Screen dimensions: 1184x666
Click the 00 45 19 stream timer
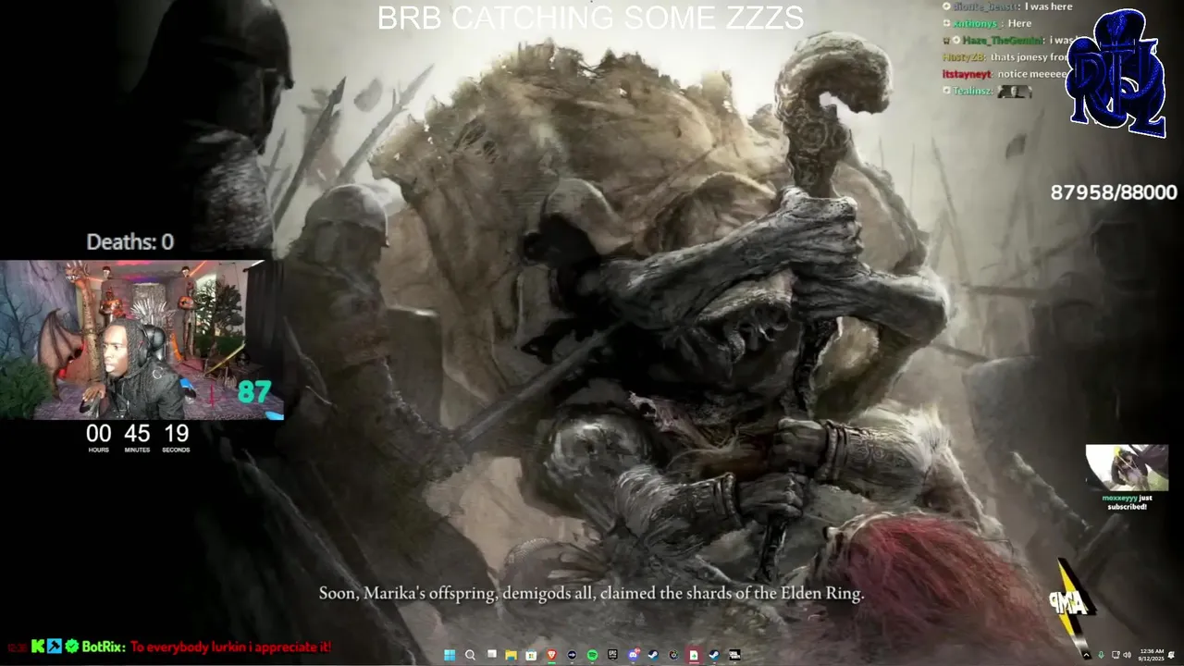click(x=137, y=438)
